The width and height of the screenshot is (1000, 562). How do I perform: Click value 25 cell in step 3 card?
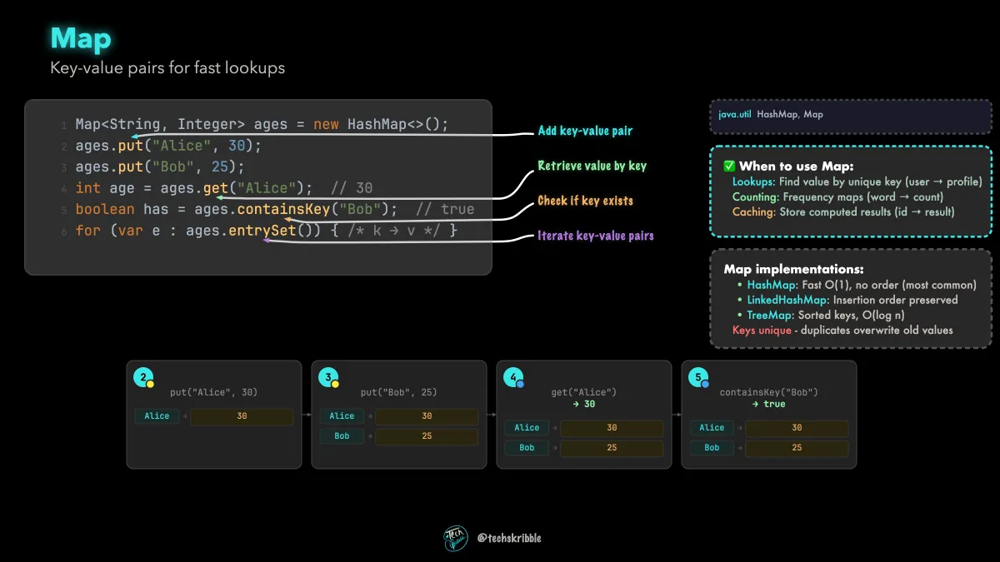[x=427, y=436]
